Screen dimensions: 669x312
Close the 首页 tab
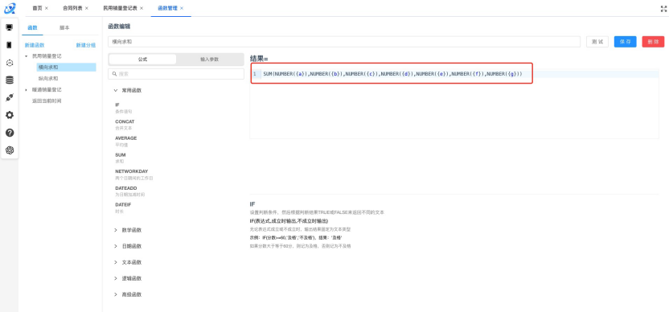[47, 8]
